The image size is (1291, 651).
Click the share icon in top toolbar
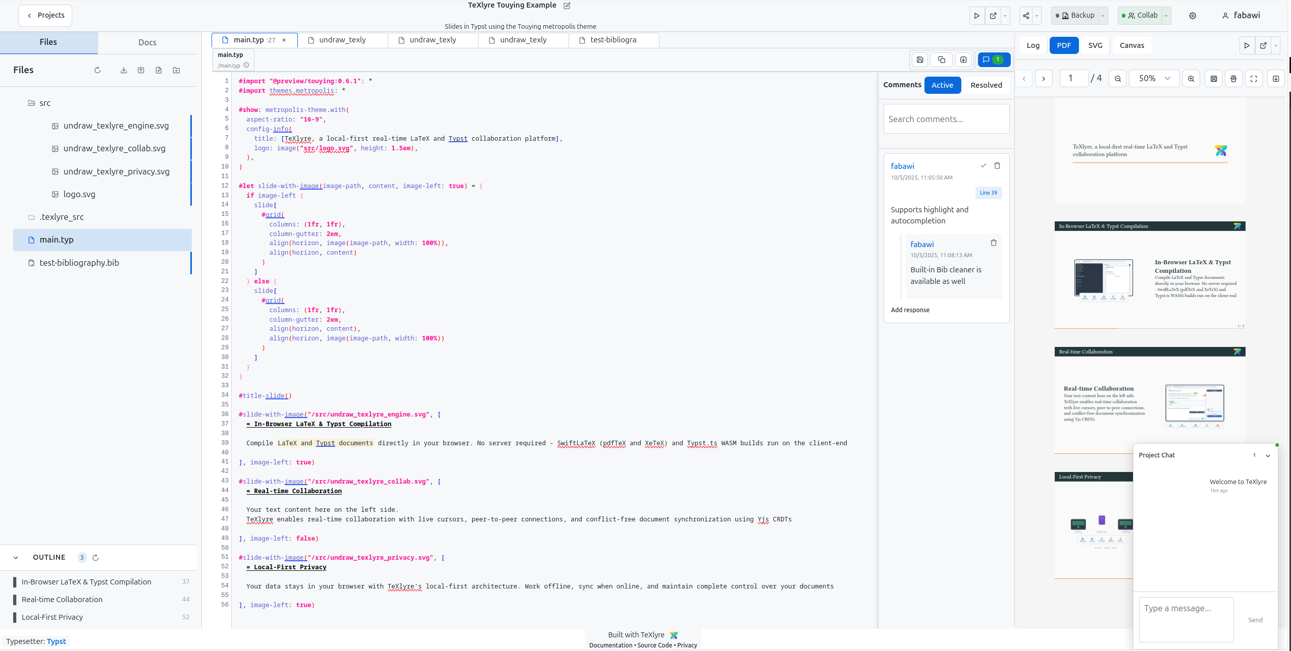click(1026, 16)
